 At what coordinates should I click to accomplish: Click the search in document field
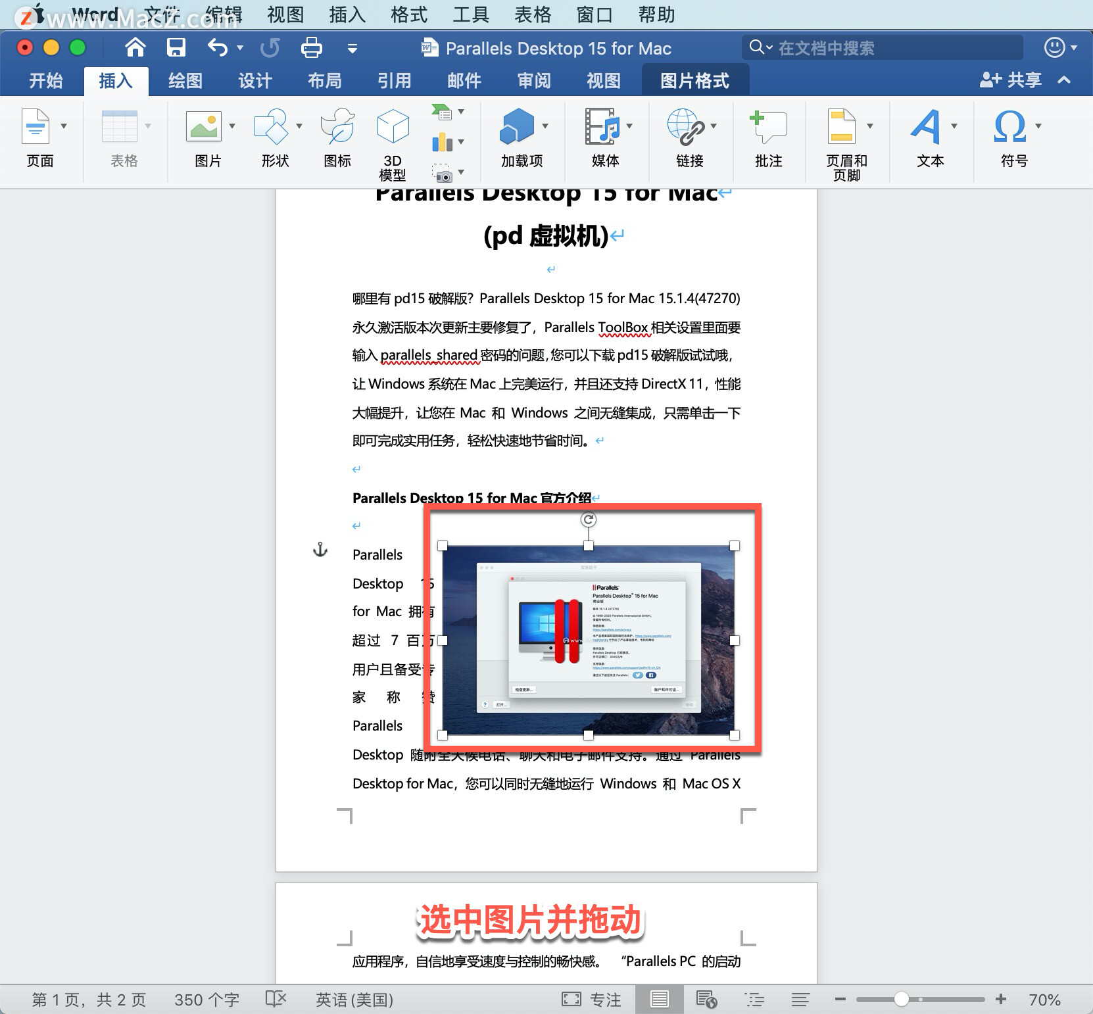coord(882,47)
